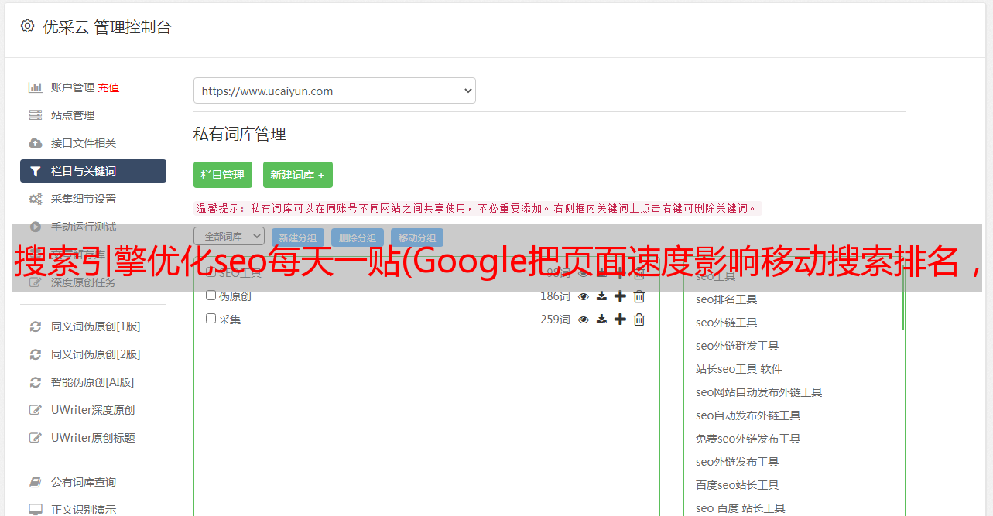Viewport: 993px width, 516px height.
Task: Delete the 采集 library with trash icon
Action: pos(639,320)
